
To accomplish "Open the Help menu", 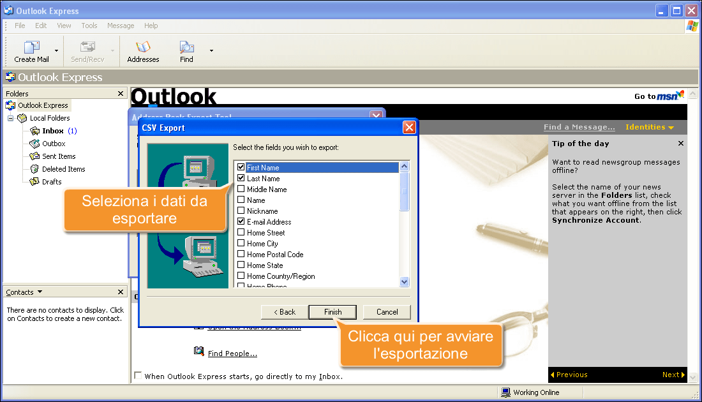I will click(x=151, y=26).
